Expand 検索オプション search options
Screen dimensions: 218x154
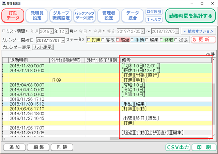198,31
